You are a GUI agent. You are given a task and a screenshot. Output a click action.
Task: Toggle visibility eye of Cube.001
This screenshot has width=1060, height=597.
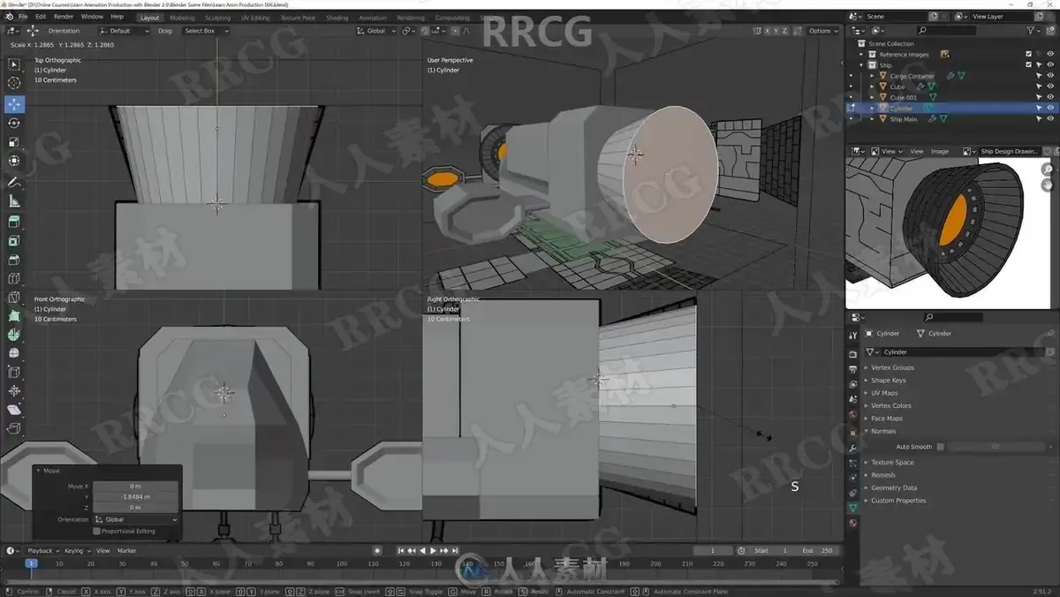click(x=1051, y=97)
